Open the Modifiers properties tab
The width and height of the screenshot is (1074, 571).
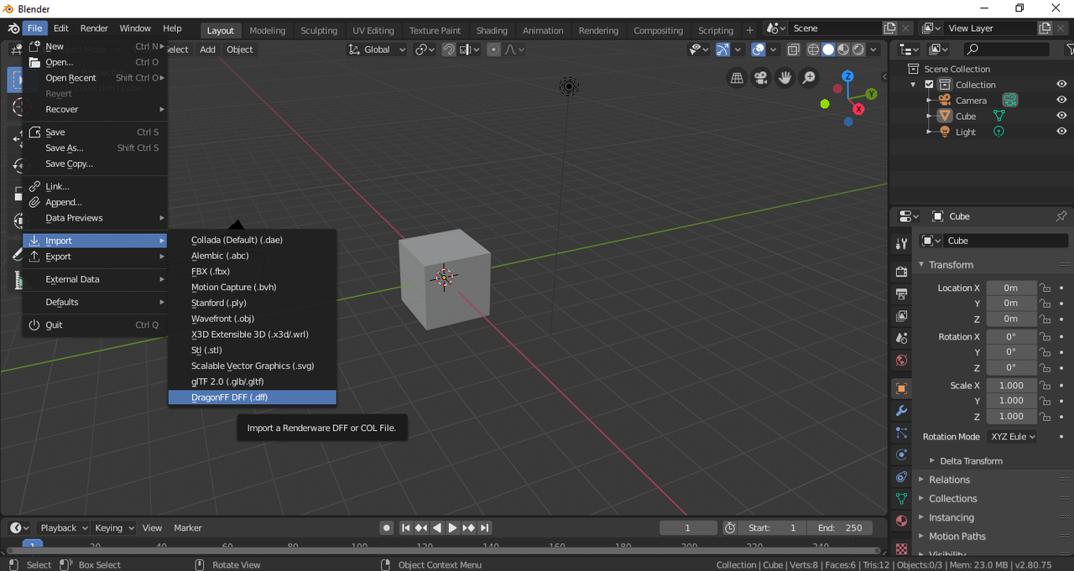[902, 411]
